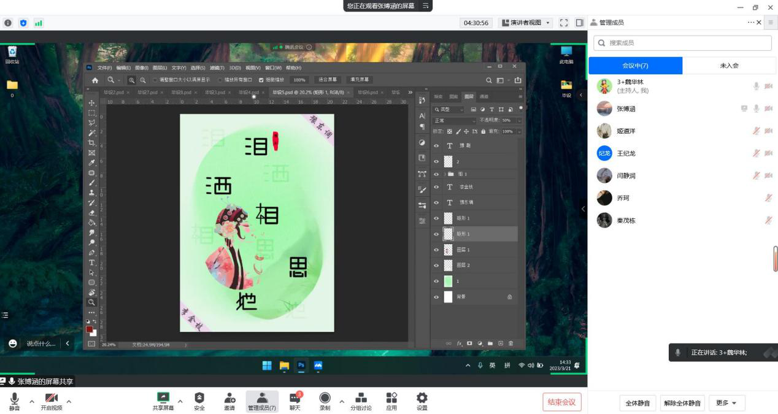This screenshot has width=778, height=414.
Task: Select the Eyedropper tool
Action: click(92, 163)
